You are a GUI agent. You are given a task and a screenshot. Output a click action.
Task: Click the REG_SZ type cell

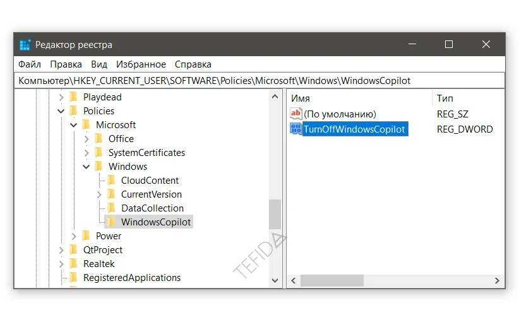pos(453,114)
